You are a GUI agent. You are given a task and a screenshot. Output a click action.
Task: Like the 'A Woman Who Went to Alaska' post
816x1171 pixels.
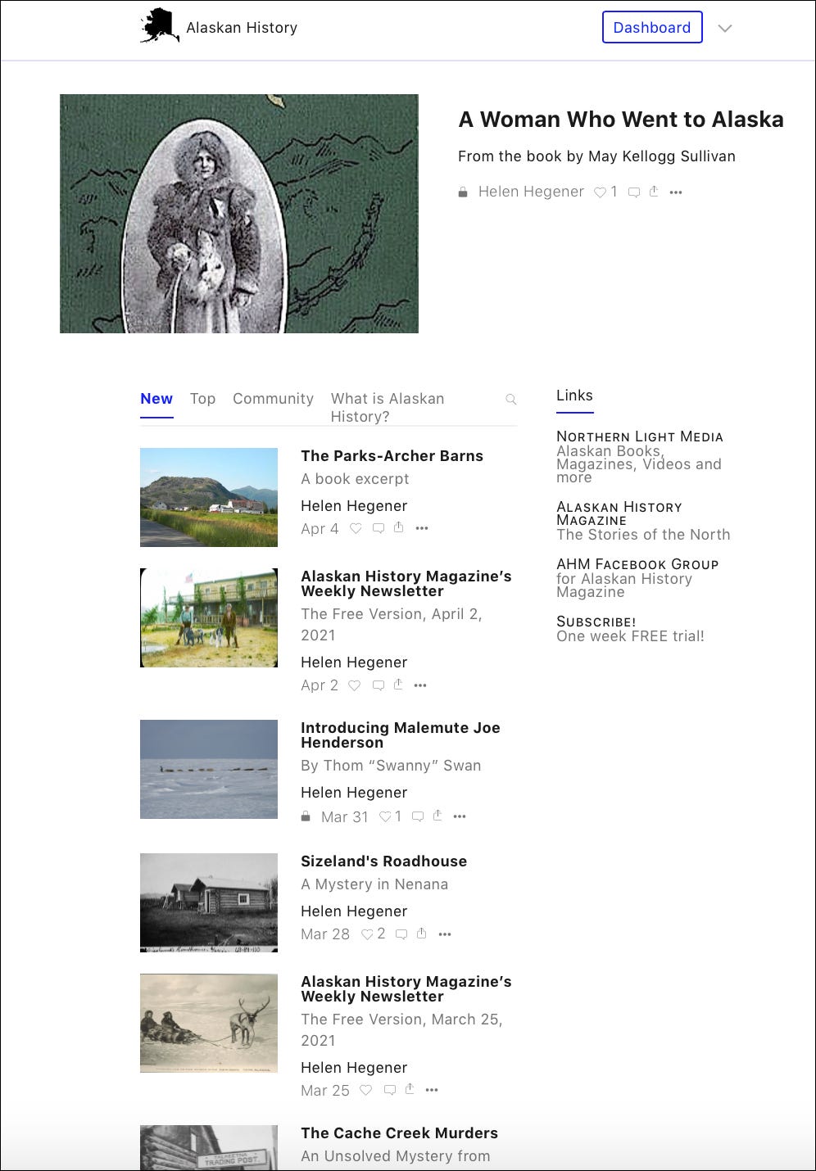(601, 192)
